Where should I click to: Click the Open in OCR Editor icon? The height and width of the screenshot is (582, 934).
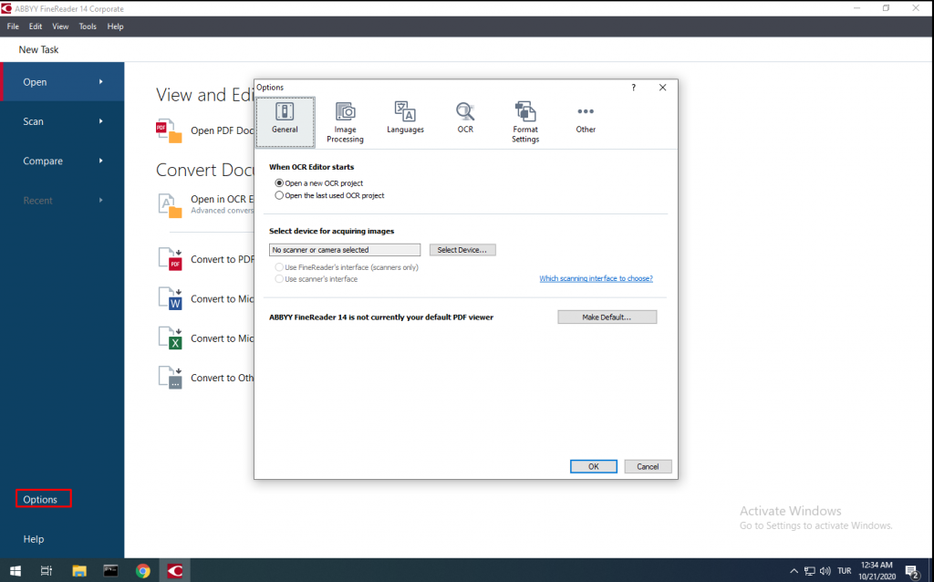pyautogui.click(x=170, y=203)
